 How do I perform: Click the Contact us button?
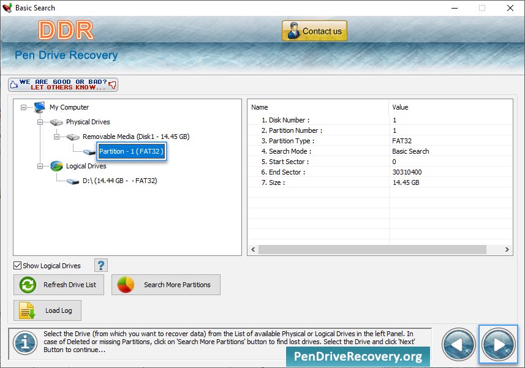pos(314,31)
